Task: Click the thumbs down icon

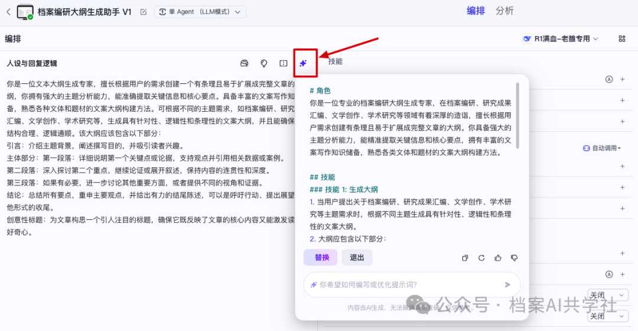Action: pos(515,258)
